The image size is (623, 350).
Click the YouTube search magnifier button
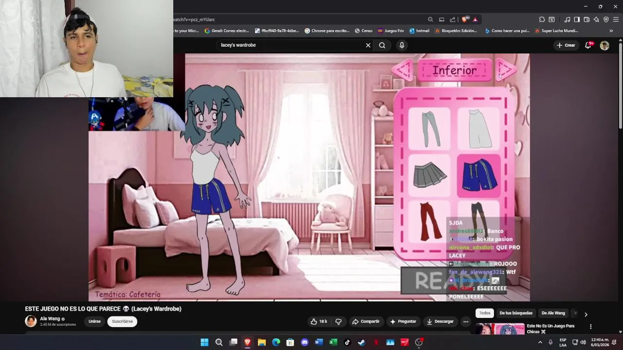[x=382, y=45]
